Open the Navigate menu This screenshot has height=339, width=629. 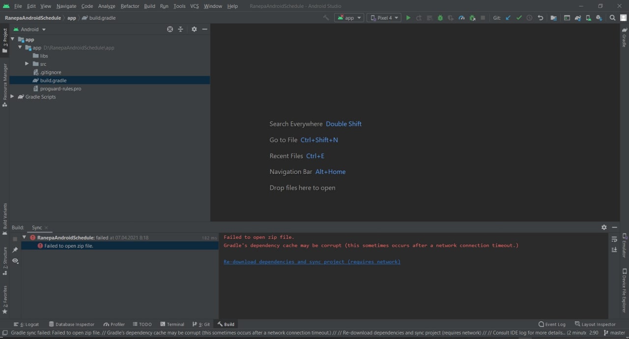click(x=66, y=6)
